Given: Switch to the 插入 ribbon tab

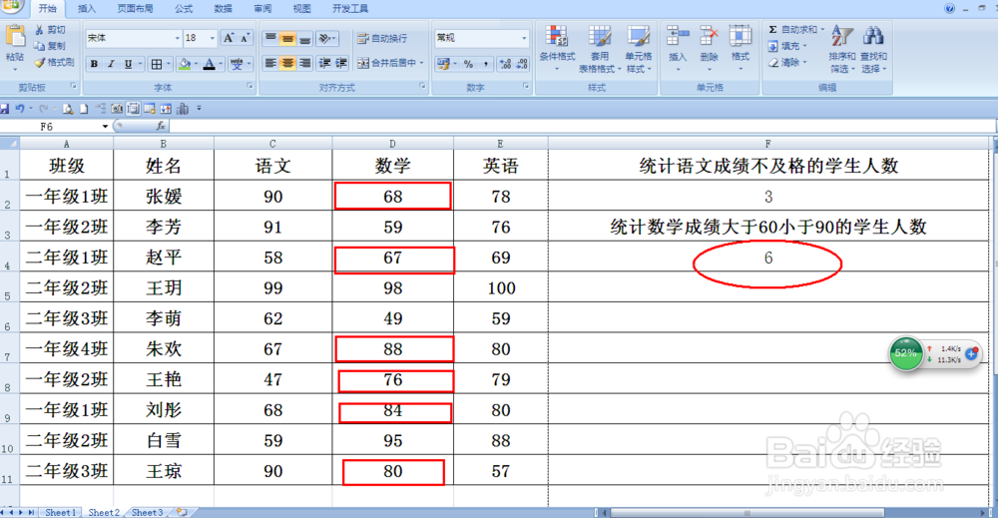Looking at the screenshot, I should click(87, 9).
